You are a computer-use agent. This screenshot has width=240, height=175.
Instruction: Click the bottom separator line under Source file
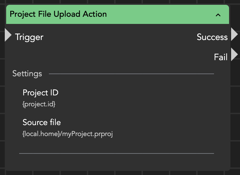pyautogui.click(x=116, y=153)
